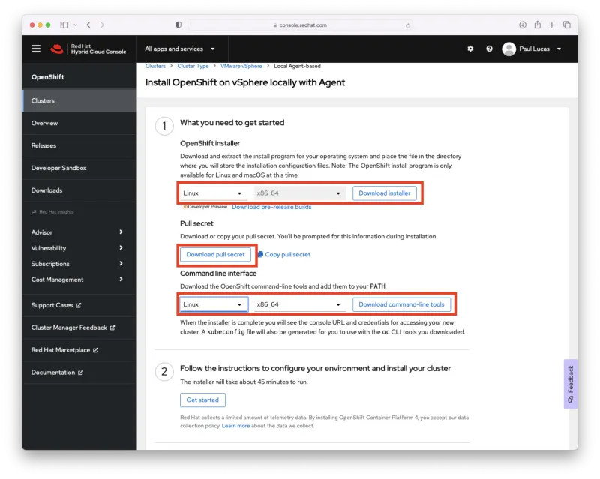Image resolution: width=600 pixels, height=479 pixels.
Task: Click the help question mark icon
Action: click(489, 48)
